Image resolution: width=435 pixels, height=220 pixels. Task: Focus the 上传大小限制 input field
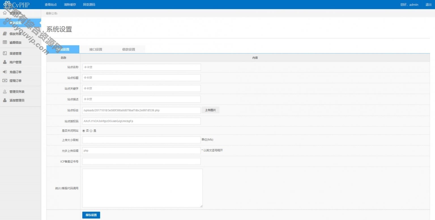[x=142, y=140]
